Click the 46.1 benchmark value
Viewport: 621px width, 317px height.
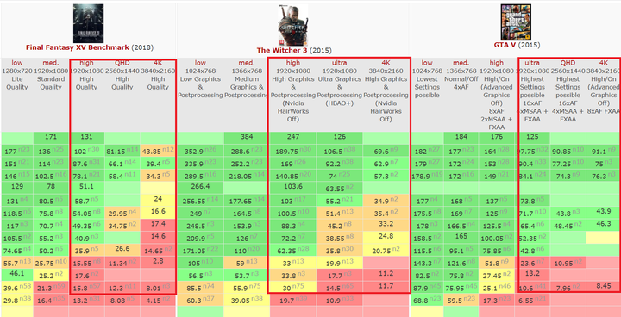click(17, 274)
